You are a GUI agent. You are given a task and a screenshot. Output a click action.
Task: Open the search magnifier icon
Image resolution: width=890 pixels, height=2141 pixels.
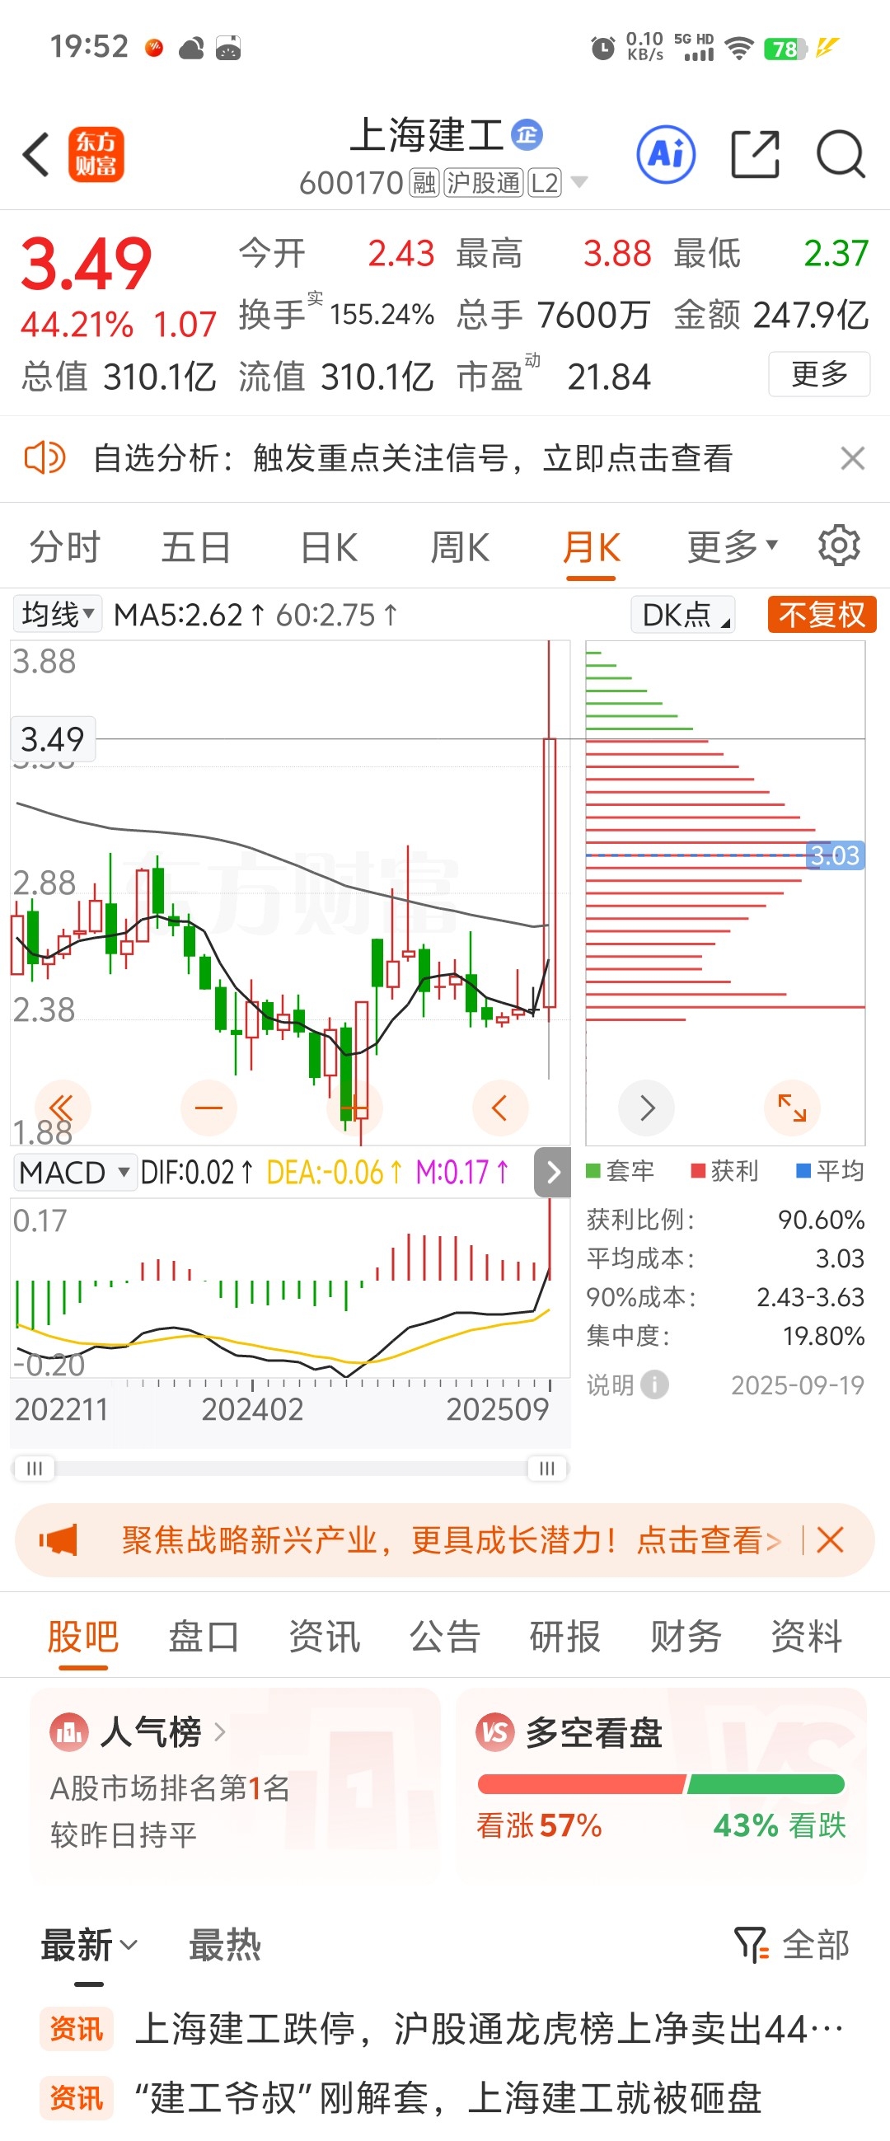click(x=841, y=155)
